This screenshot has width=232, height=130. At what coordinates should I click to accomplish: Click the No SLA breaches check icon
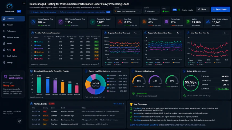(x=185, y=96)
